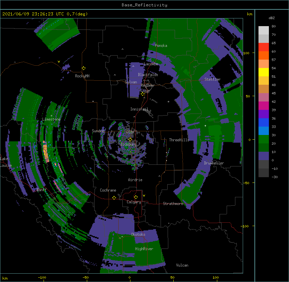Select the Calgary label

click(134, 202)
